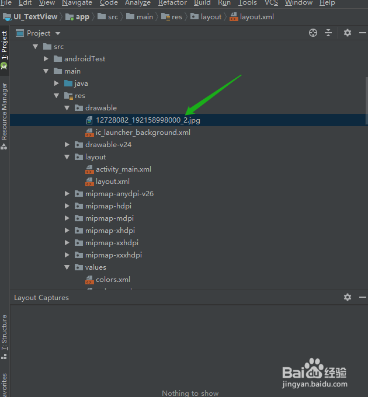Expand the androidTest folder arrow
The height and width of the screenshot is (397, 368).
pyautogui.click(x=46, y=59)
